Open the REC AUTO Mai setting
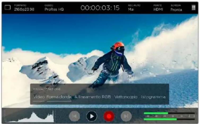The image size is (200, 124). click(134, 8)
